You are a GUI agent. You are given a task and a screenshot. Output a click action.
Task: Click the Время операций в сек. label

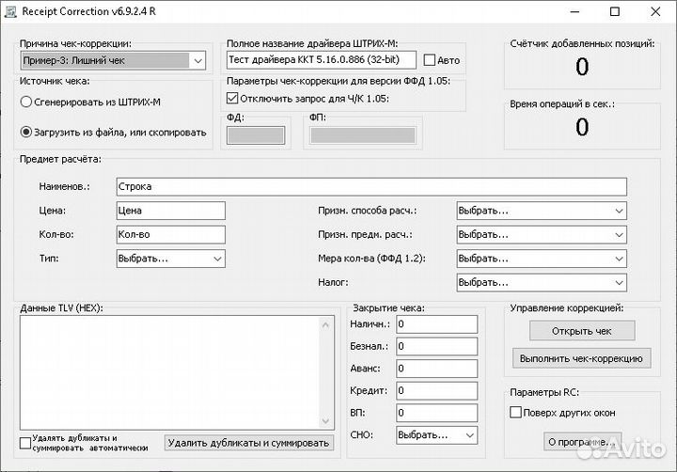tap(562, 104)
